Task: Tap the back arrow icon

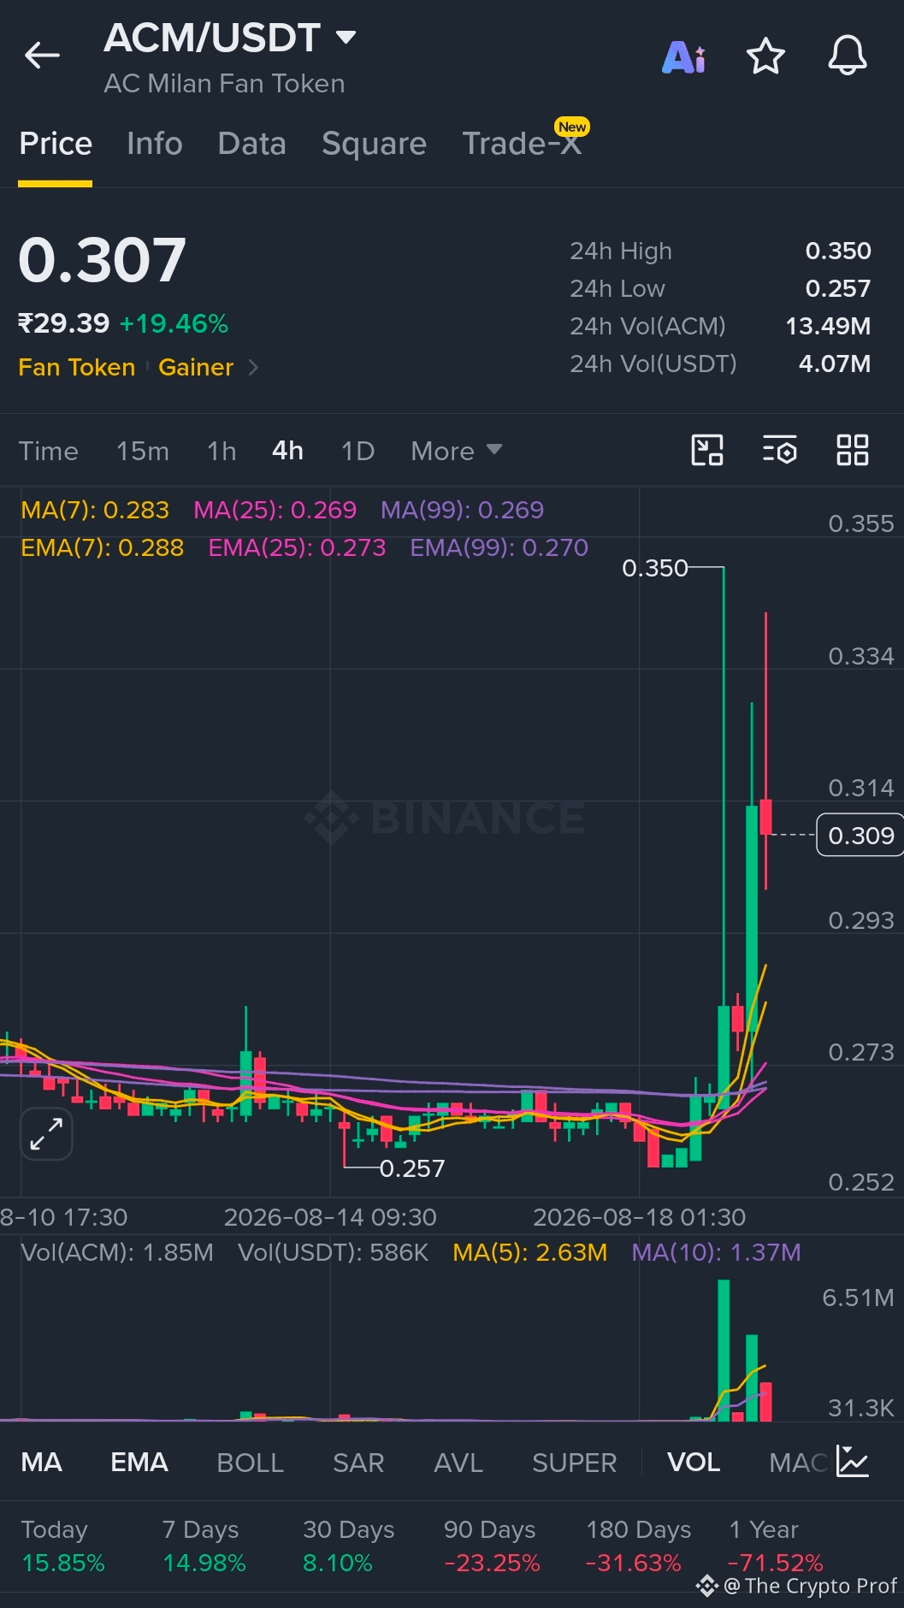Action: pos(42,56)
